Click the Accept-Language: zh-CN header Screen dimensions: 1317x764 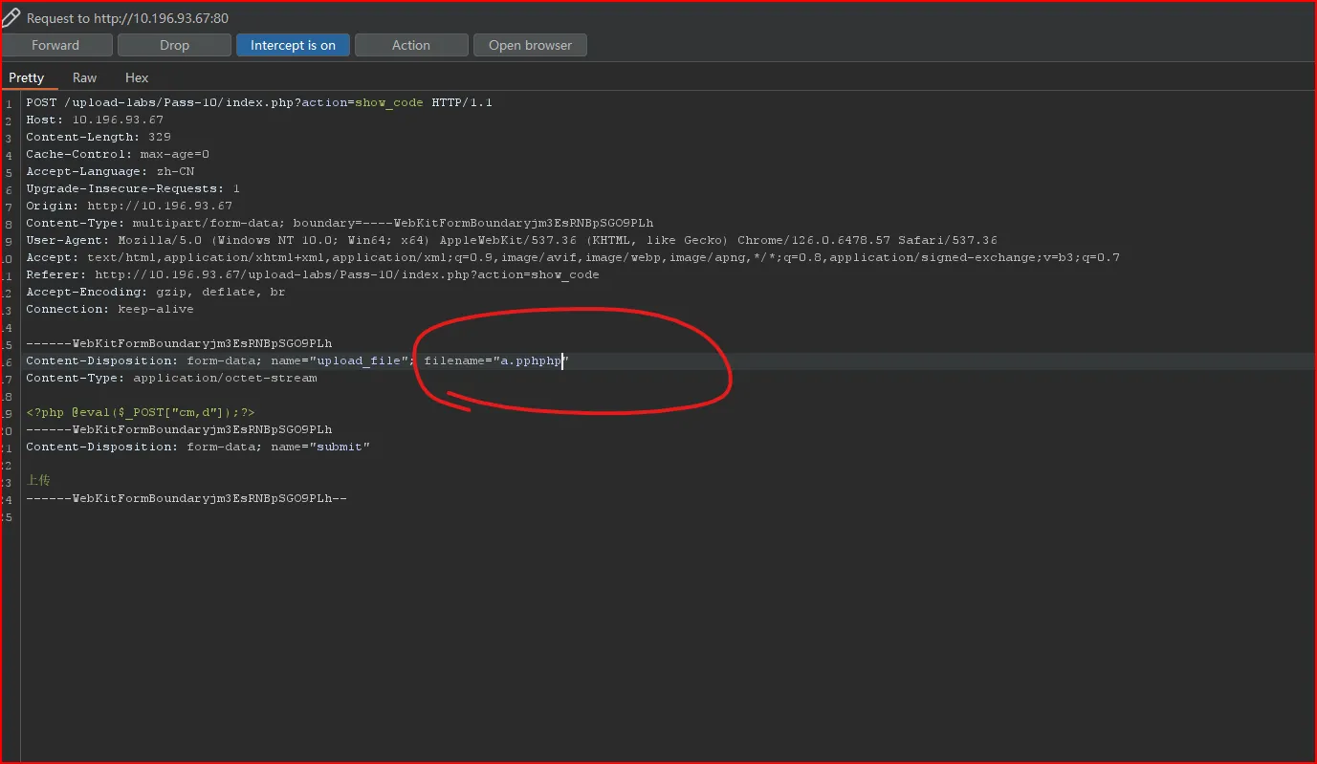pos(110,171)
